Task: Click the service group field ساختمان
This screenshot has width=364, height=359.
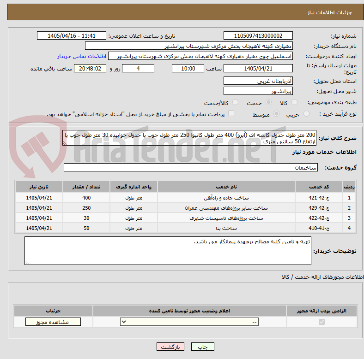Action: coord(191,167)
